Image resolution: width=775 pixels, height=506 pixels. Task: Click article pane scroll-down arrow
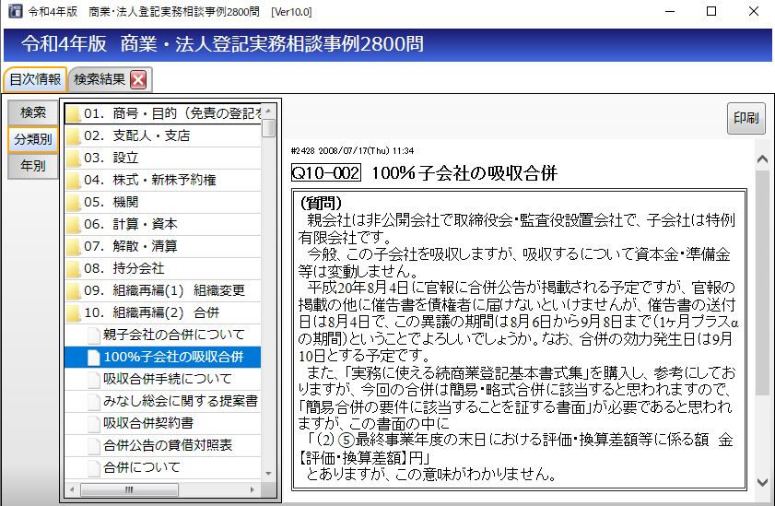[x=763, y=482]
